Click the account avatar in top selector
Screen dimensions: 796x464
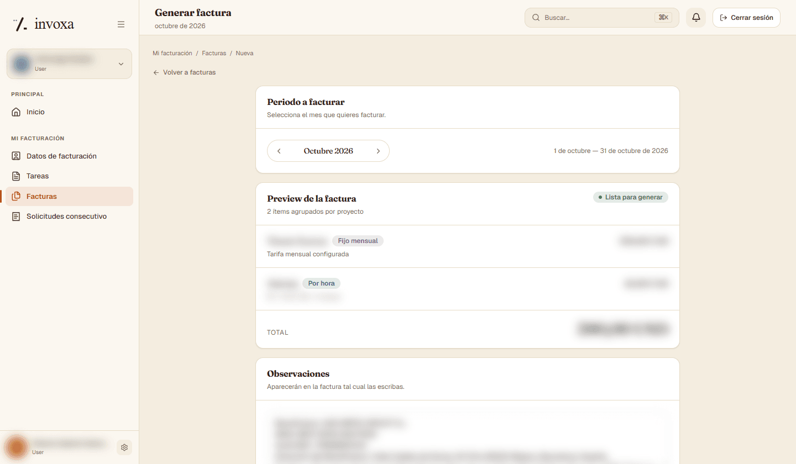point(22,64)
